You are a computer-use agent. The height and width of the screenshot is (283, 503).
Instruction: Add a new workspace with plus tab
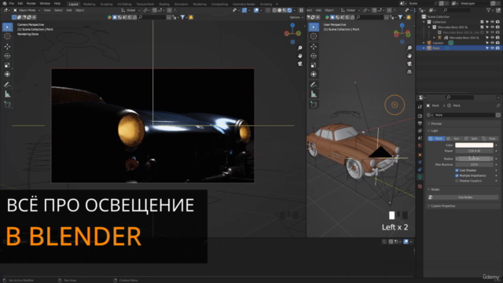pos(277,4)
